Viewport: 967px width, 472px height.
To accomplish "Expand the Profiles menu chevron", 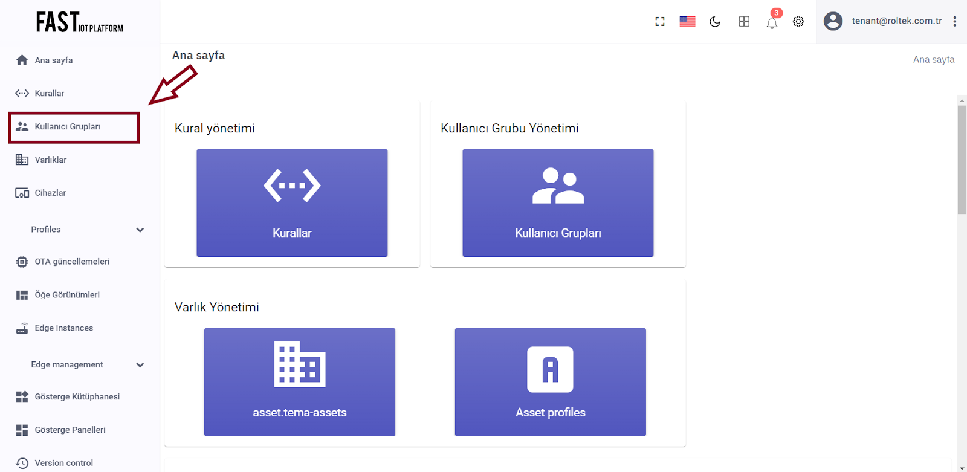I will pyautogui.click(x=140, y=230).
